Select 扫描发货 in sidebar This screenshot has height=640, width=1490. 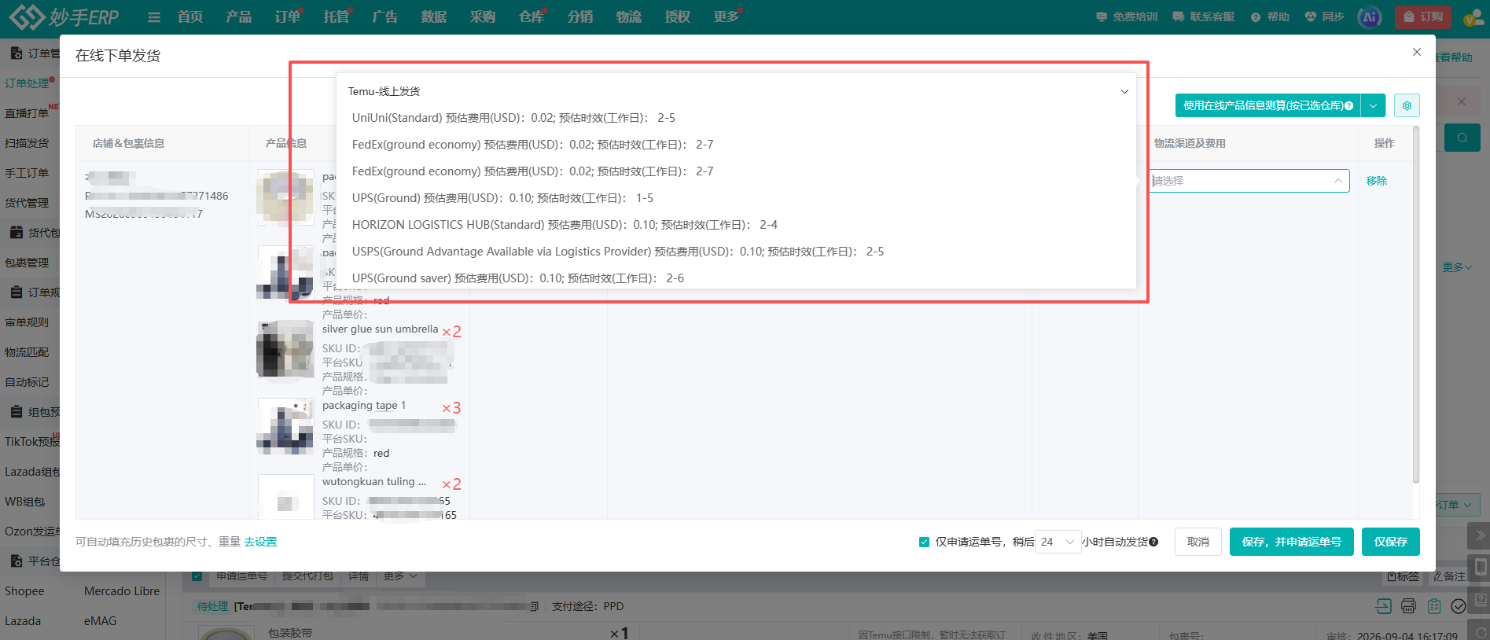click(27, 143)
